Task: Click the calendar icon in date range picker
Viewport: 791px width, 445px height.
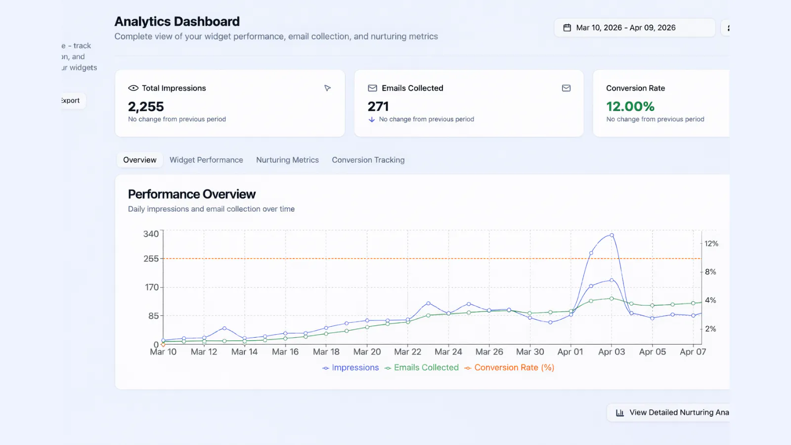Action: 567,28
